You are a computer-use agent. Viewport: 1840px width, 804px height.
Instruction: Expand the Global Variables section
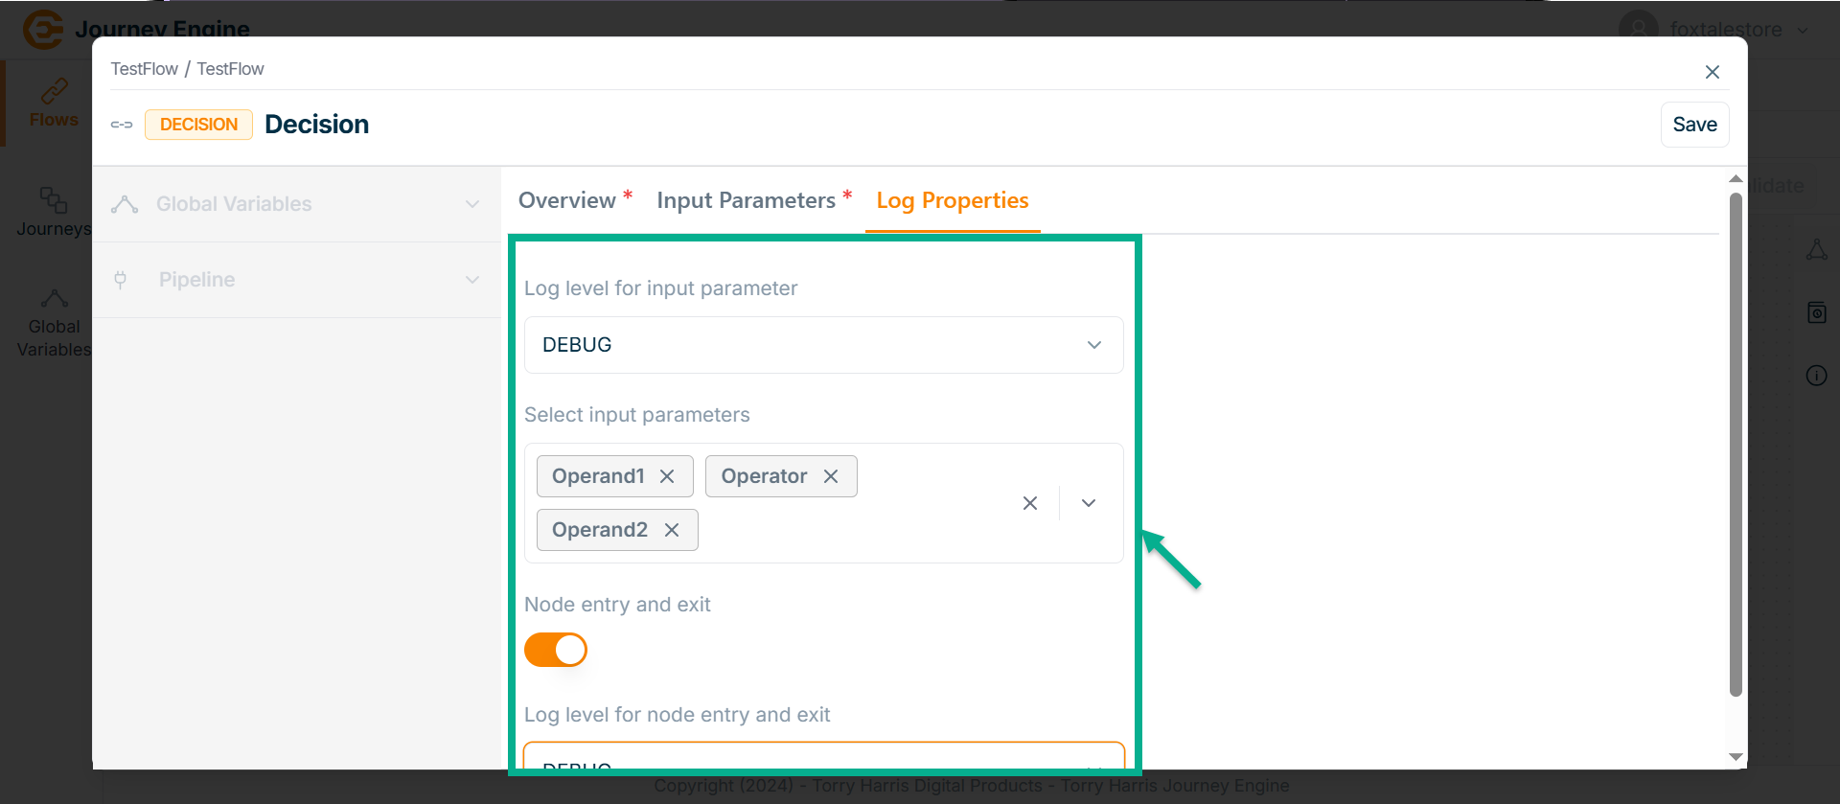(x=472, y=204)
